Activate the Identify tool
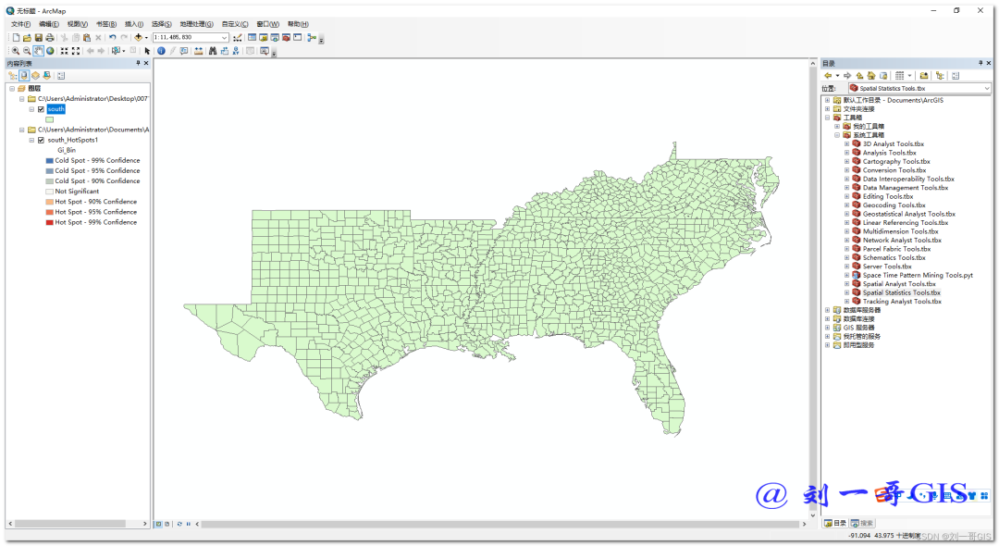999x546 pixels. pos(161,51)
